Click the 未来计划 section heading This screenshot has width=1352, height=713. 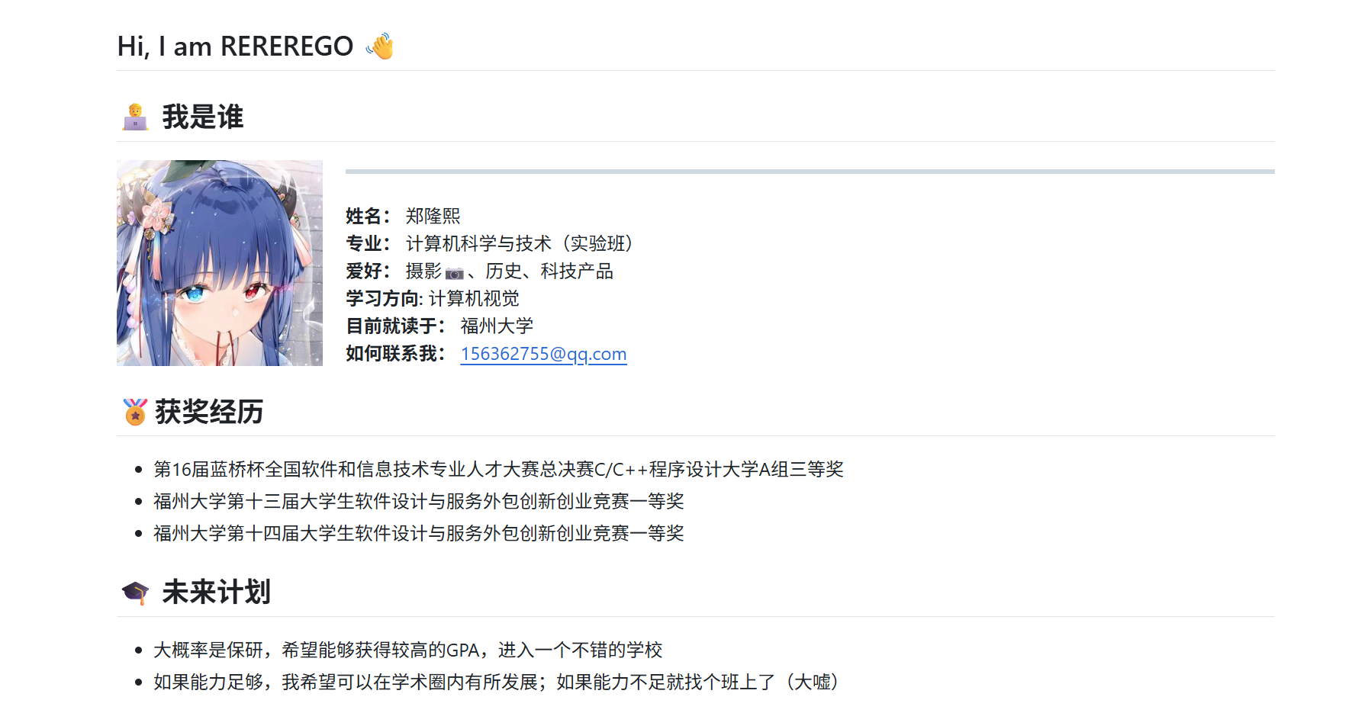click(217, 593)
